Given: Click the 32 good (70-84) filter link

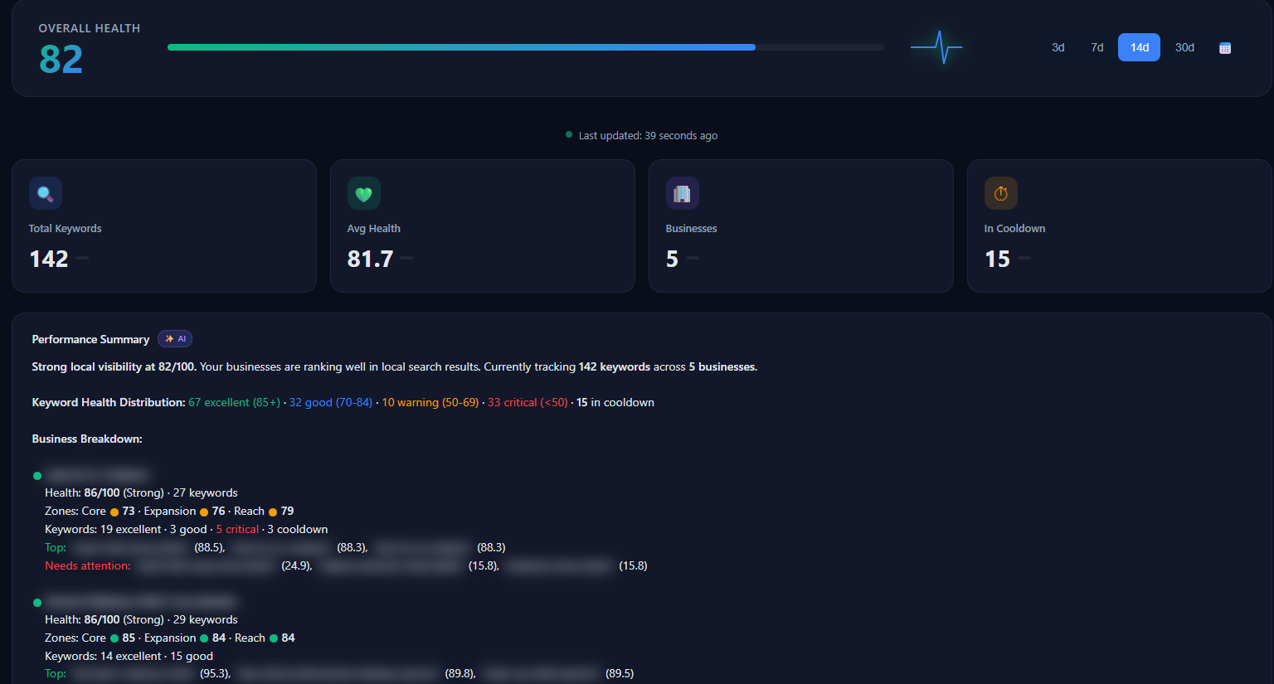Looking at the screenshot, I should (331, 402).
